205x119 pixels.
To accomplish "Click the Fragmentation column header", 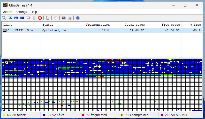I will 93,25.
